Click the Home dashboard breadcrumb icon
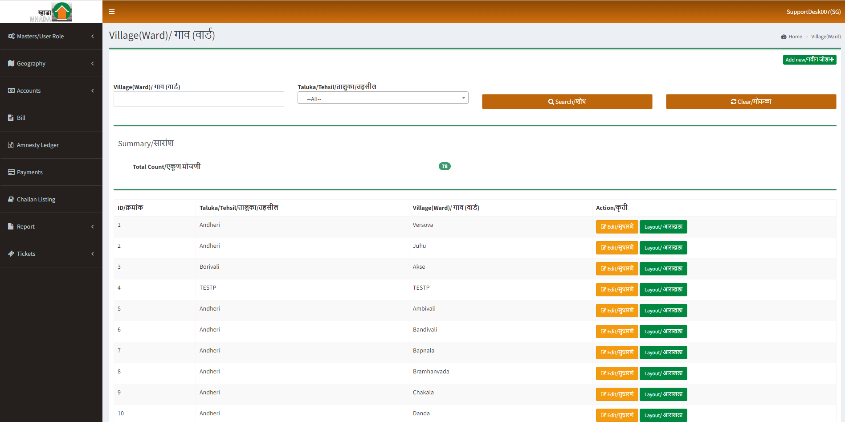This screenshot has width=845, height=422. pos(784,37)
